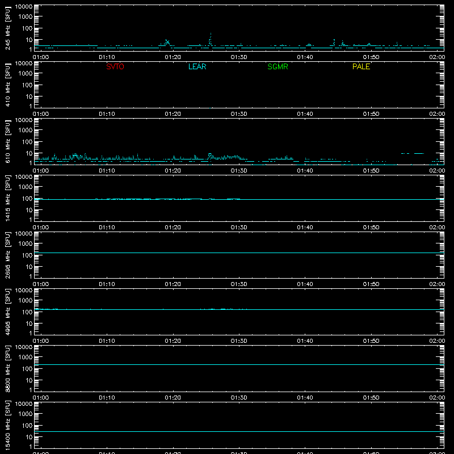Viewport: 454px width, 454px height.
Task: Select the 245 MHz [SFU] axis label
Action: click(7, 28)
